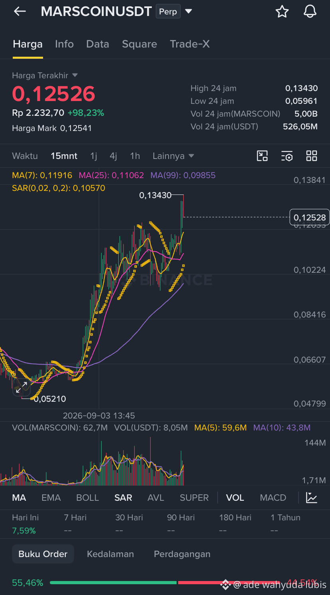Viewport: 330px width, 595px height.
Task: Toggle the BOLL indicator
Action: 88,498
